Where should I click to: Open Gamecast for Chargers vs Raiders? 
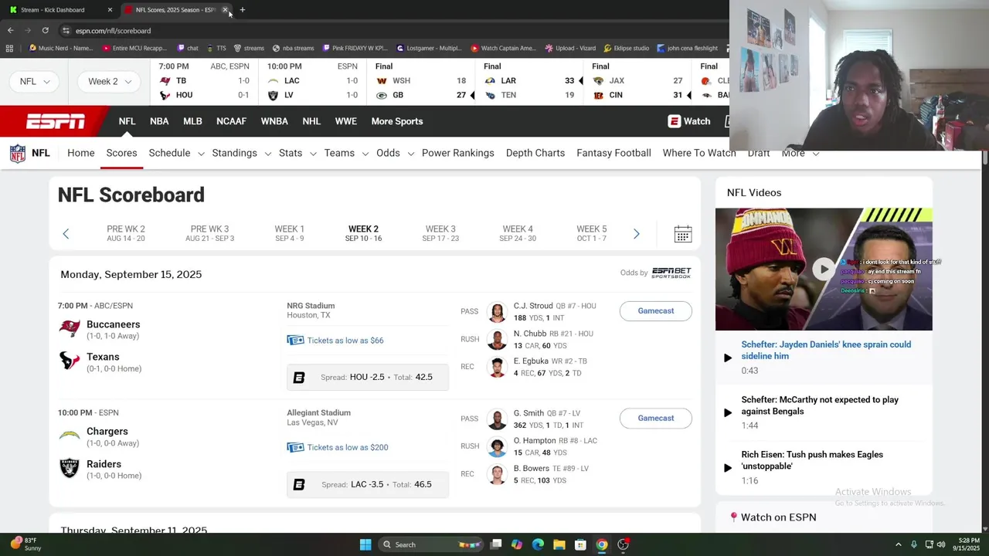tap(656, 419)
